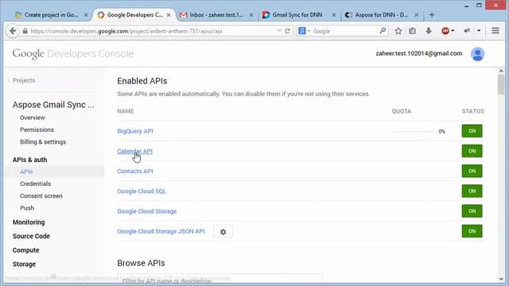
Task: Open the Calendar API link
Action: (134, 152)
